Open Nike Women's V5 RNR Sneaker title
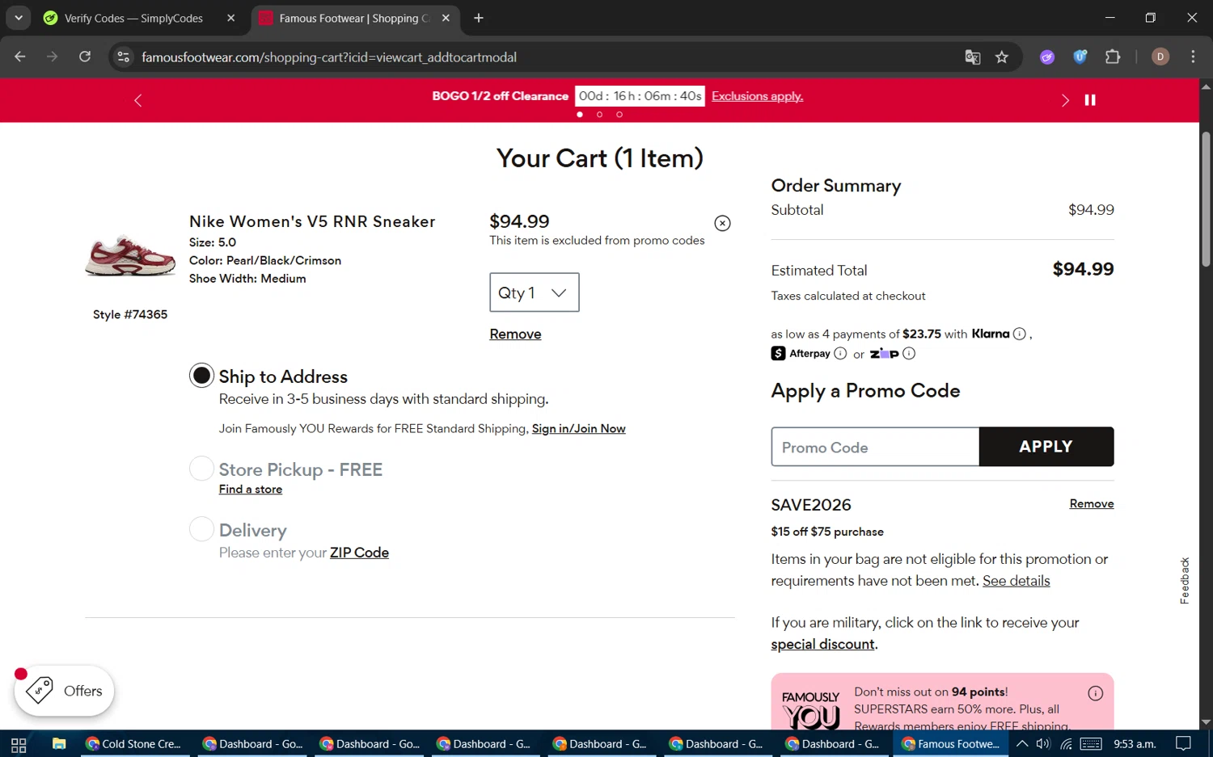The height and width of the screenshot is (757, 1213). (312, 221)
